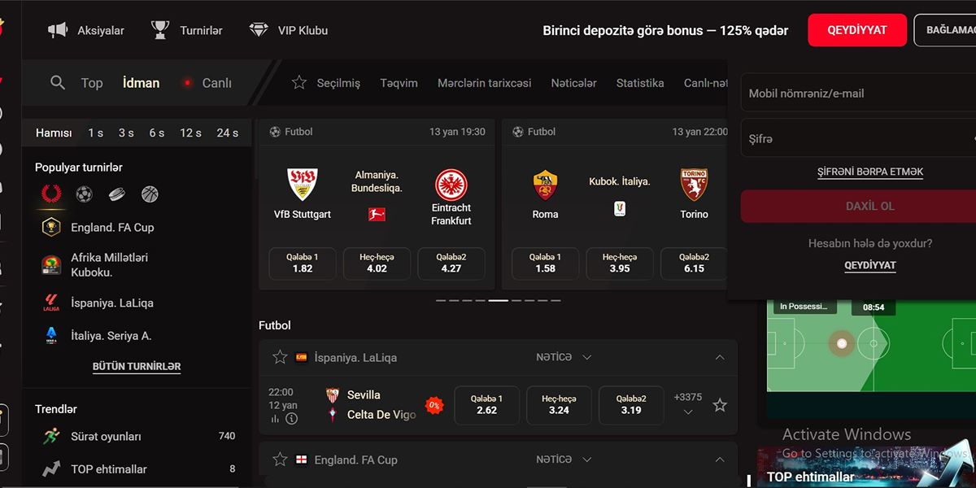
Task: Select the basketball sport filter icon
Action: coord(150,194)
